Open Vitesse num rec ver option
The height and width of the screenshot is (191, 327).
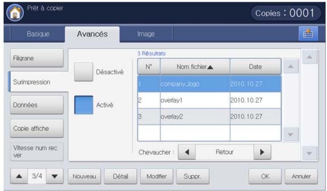[x=37, y=151]
